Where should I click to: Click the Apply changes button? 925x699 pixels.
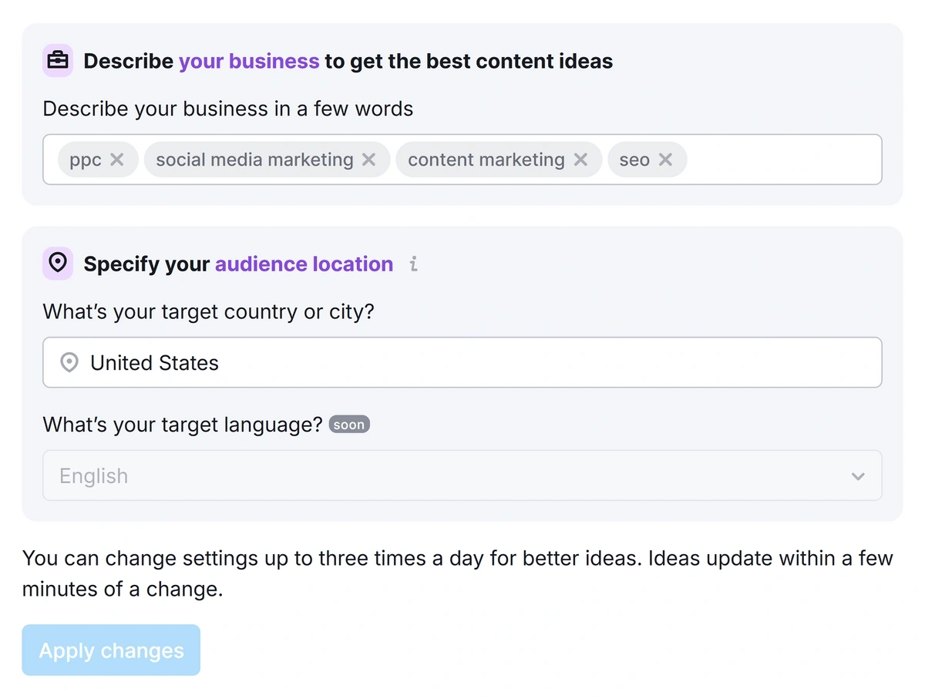[111, 650]
